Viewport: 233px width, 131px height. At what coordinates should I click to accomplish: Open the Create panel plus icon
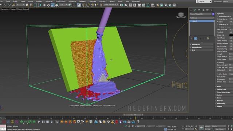pyautogui.click(x=191, y=10)
